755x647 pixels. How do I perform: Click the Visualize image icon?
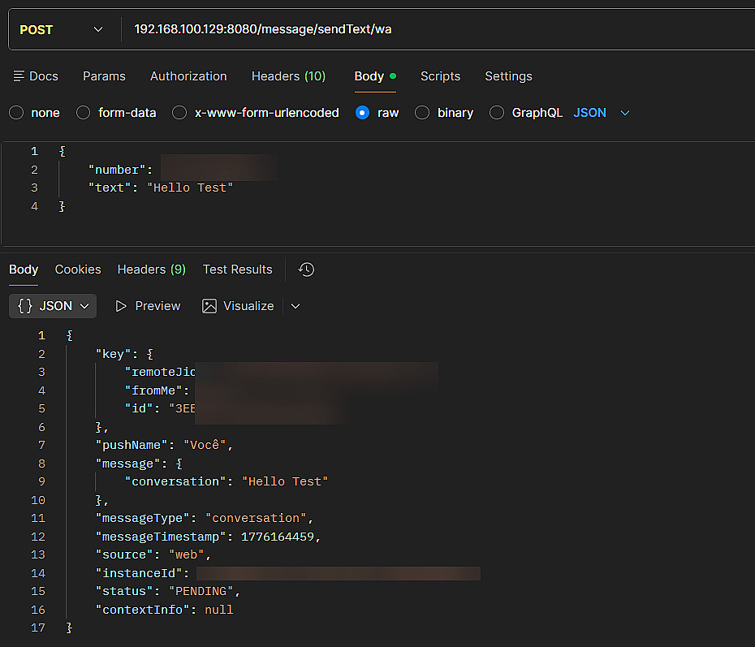209,306
